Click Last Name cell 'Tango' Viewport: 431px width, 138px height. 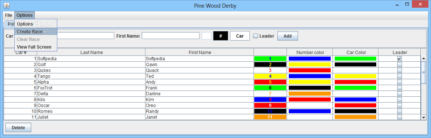91,76
